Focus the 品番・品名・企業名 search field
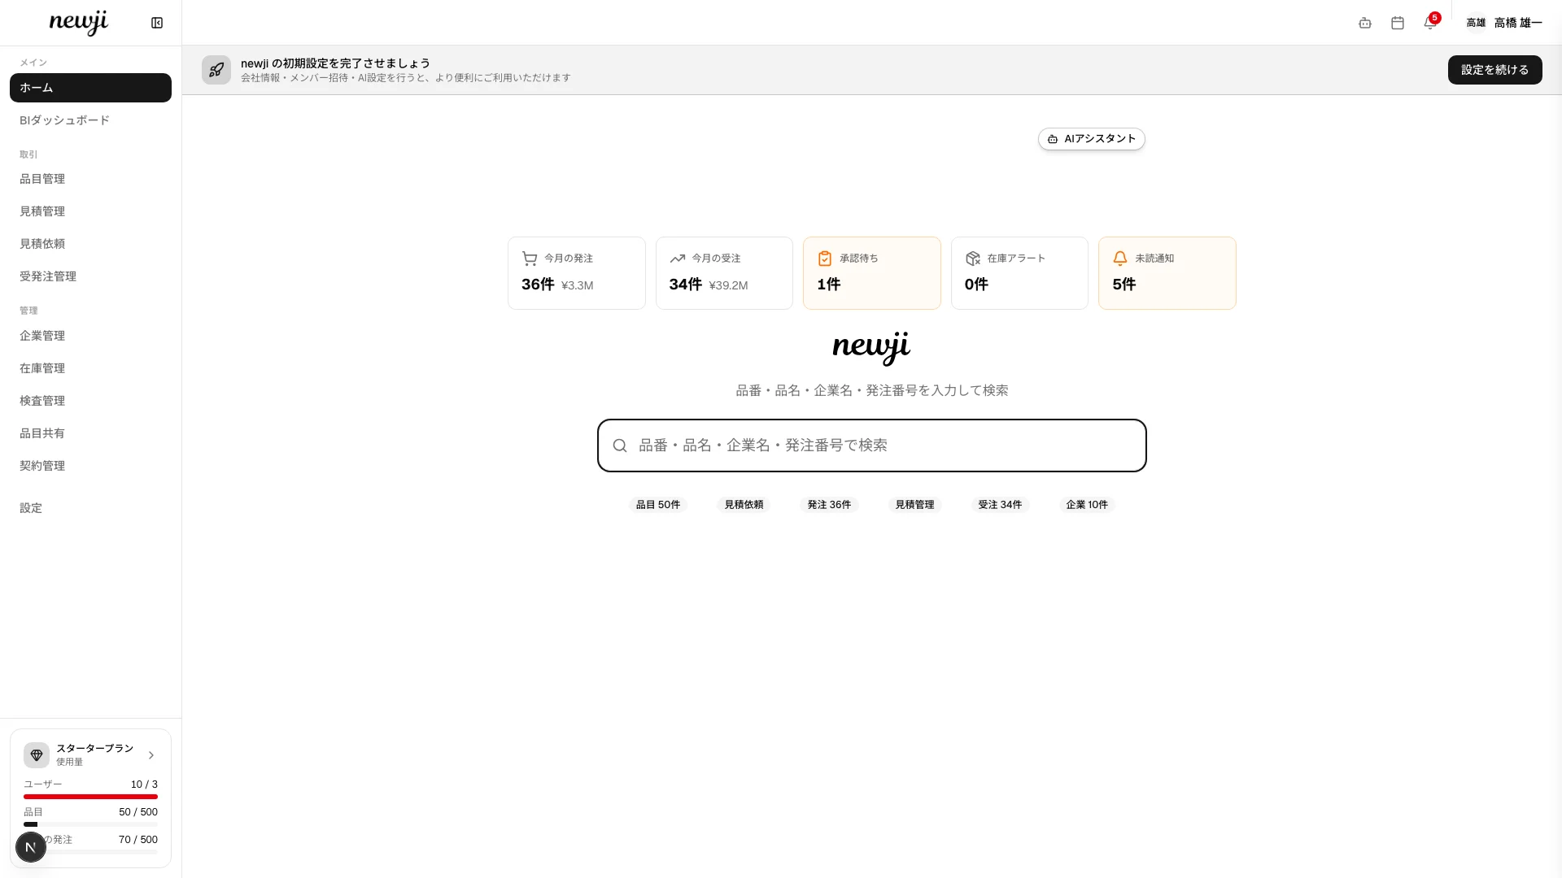Image resolution: width=1562 pixels, height=878 pixels. pos(872,446)
